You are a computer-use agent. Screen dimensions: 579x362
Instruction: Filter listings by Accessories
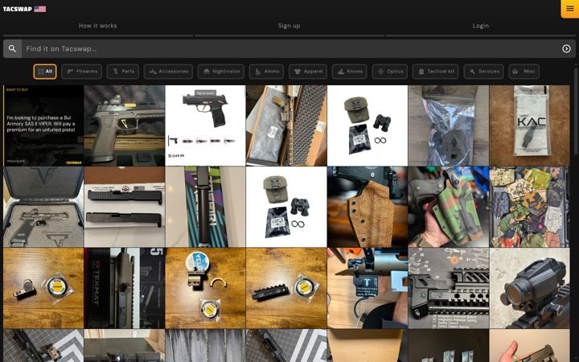coord(168,72)
